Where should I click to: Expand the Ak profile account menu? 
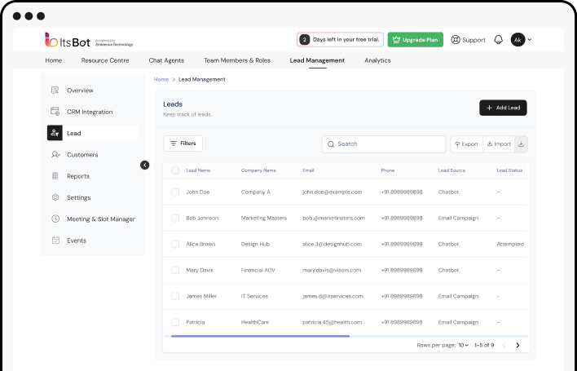pyautogui.click(x=522, y=39)
